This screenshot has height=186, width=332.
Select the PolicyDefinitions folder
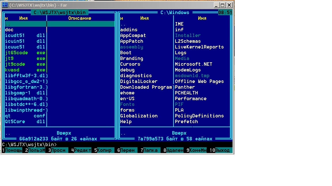click(x=199, y=116)
